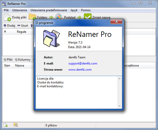Click the Dodaj pliki toolbar icon
The width and height of the screenshot is (158, 130).
click(7, 17)
